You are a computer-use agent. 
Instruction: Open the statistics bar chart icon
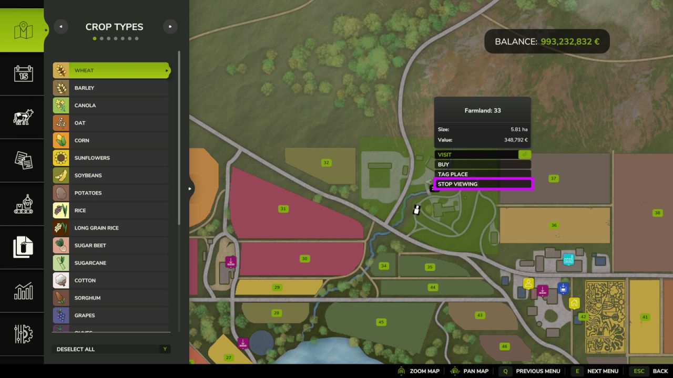[23, 291]
